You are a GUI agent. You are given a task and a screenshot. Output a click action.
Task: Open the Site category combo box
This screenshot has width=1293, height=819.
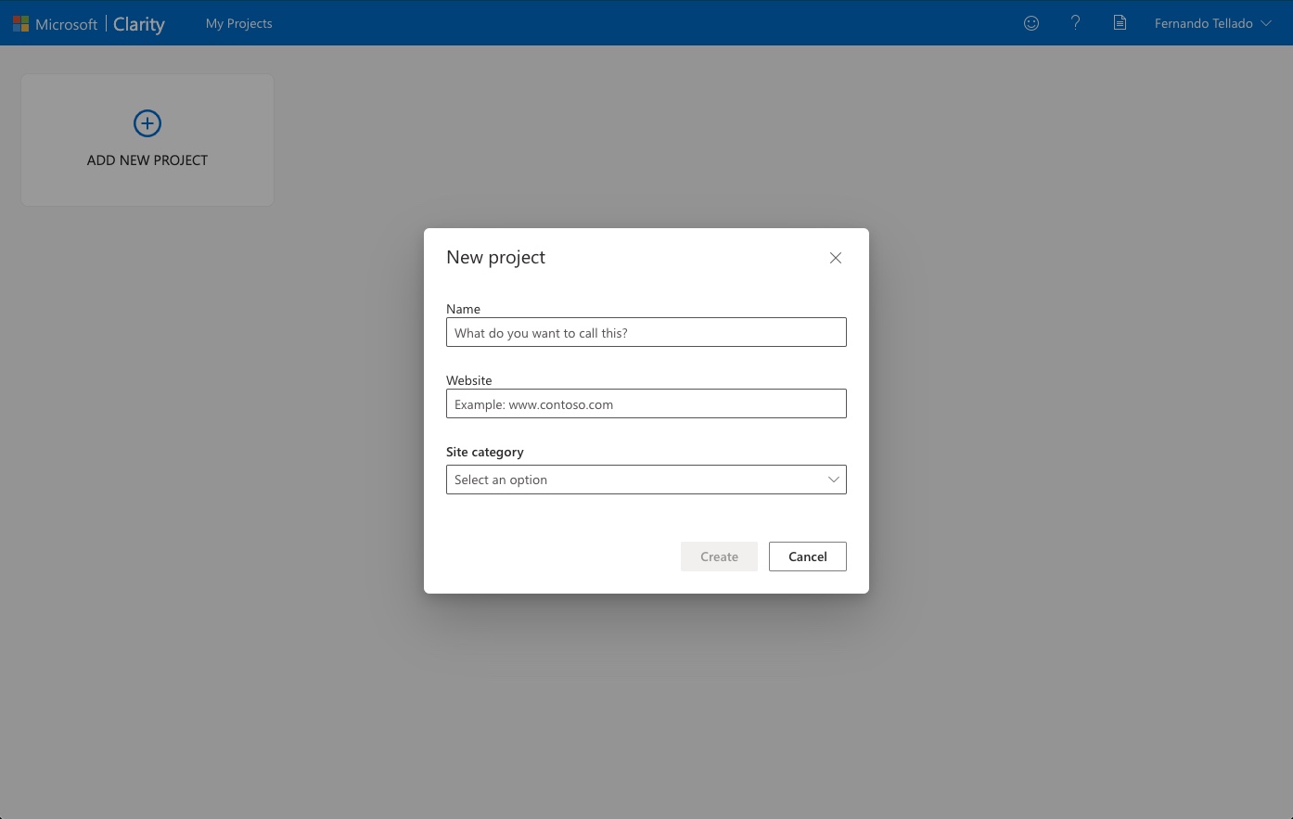click(631, 480)
